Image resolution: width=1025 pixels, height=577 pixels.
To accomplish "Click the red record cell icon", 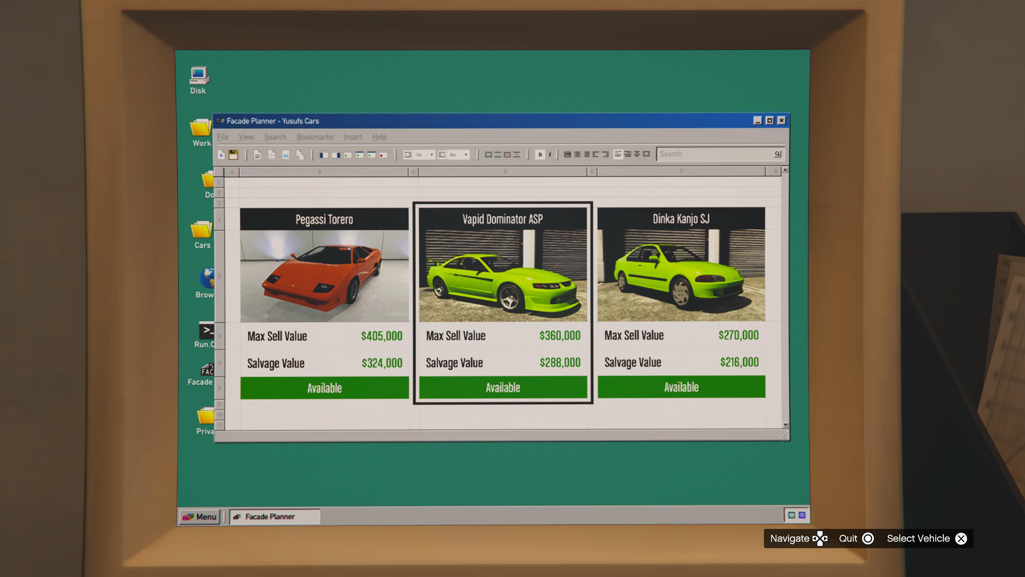I will (383, 155).
